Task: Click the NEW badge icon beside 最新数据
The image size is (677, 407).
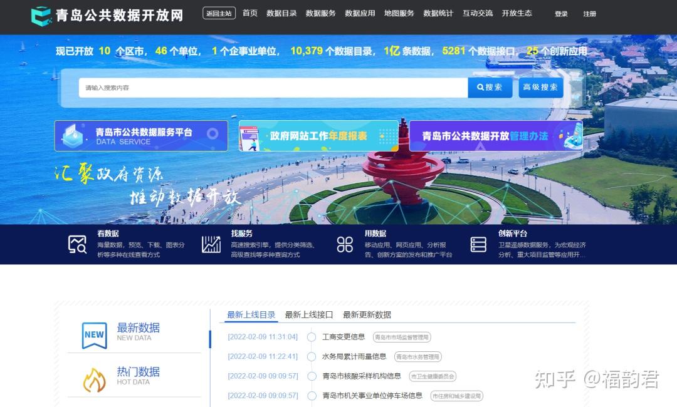Action: tap(93, 334)
